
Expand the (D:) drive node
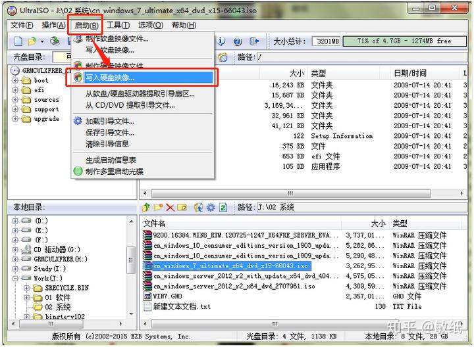(15, 221)
